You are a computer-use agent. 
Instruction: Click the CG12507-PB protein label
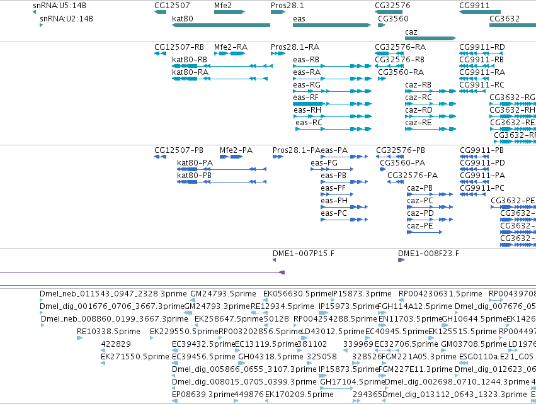pyautogui.click(x=179, y=150)
